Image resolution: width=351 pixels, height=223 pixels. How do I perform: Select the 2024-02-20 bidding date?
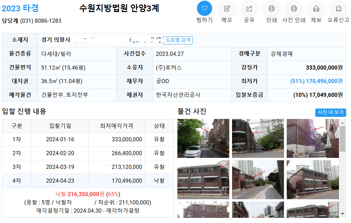[x=60, y=153]
